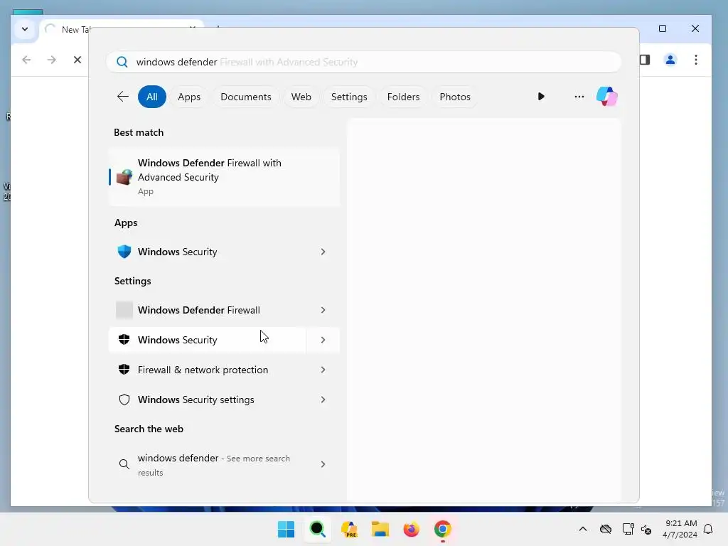Expand chevron for Windows Security settings result under Settings
Screen dimensions: 728x546
(x=323, y=340)
